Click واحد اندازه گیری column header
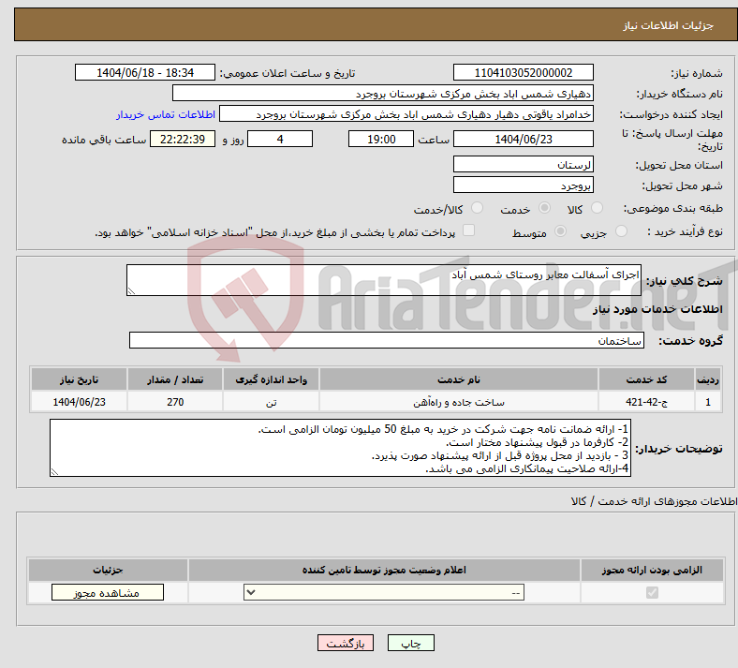738x668 pixels. click(271, 379)
